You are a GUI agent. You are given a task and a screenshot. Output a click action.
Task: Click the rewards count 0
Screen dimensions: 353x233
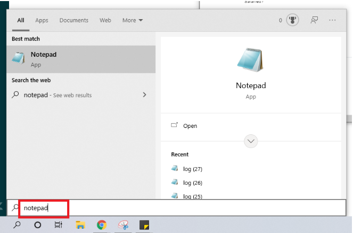tap(280, 20)
